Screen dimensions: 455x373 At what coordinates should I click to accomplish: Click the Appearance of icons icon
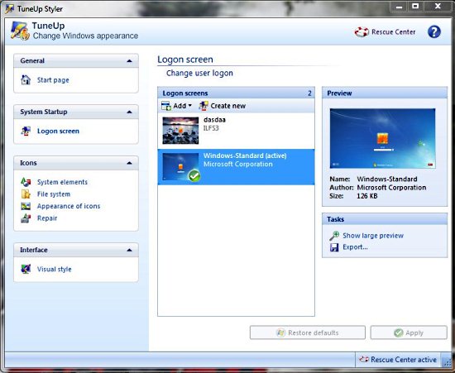pos(26,206)
